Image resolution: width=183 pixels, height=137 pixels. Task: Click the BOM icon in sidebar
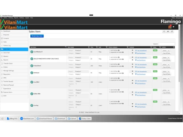coord(2,96)
